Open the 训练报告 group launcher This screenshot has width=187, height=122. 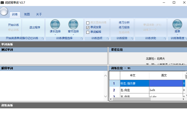pos(132,38)
